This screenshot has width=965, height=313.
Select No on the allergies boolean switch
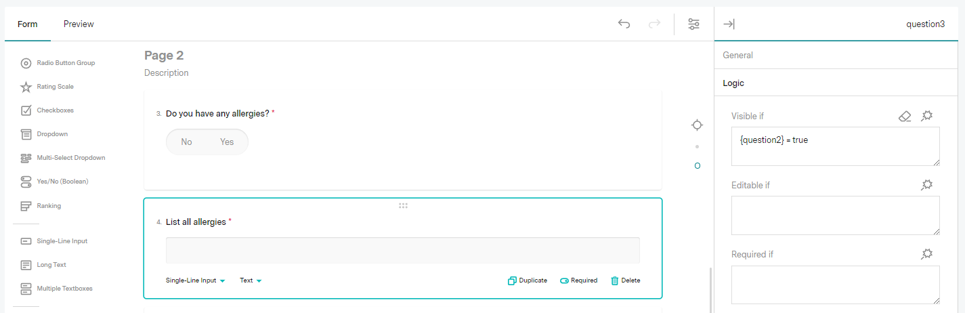coord(186,142)
